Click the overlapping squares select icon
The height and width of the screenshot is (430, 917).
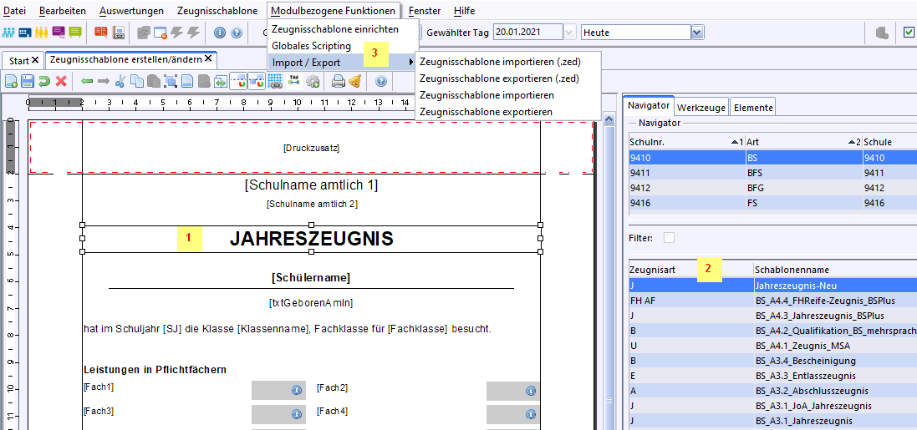[171, 81]
